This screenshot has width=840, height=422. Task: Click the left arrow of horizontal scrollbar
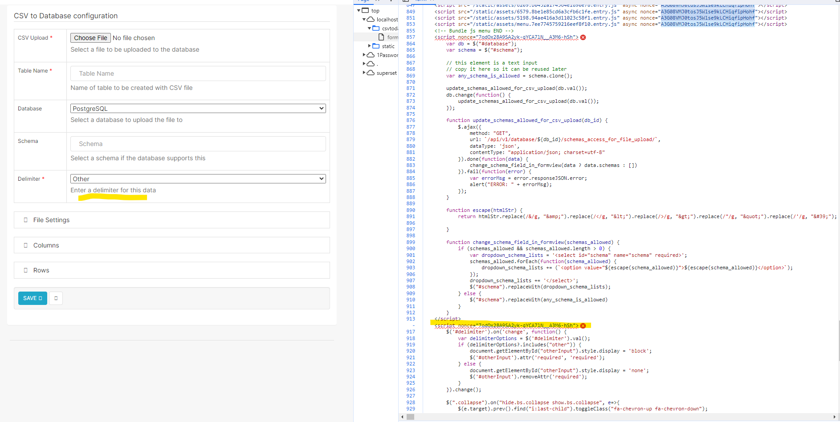pos(403,417)
